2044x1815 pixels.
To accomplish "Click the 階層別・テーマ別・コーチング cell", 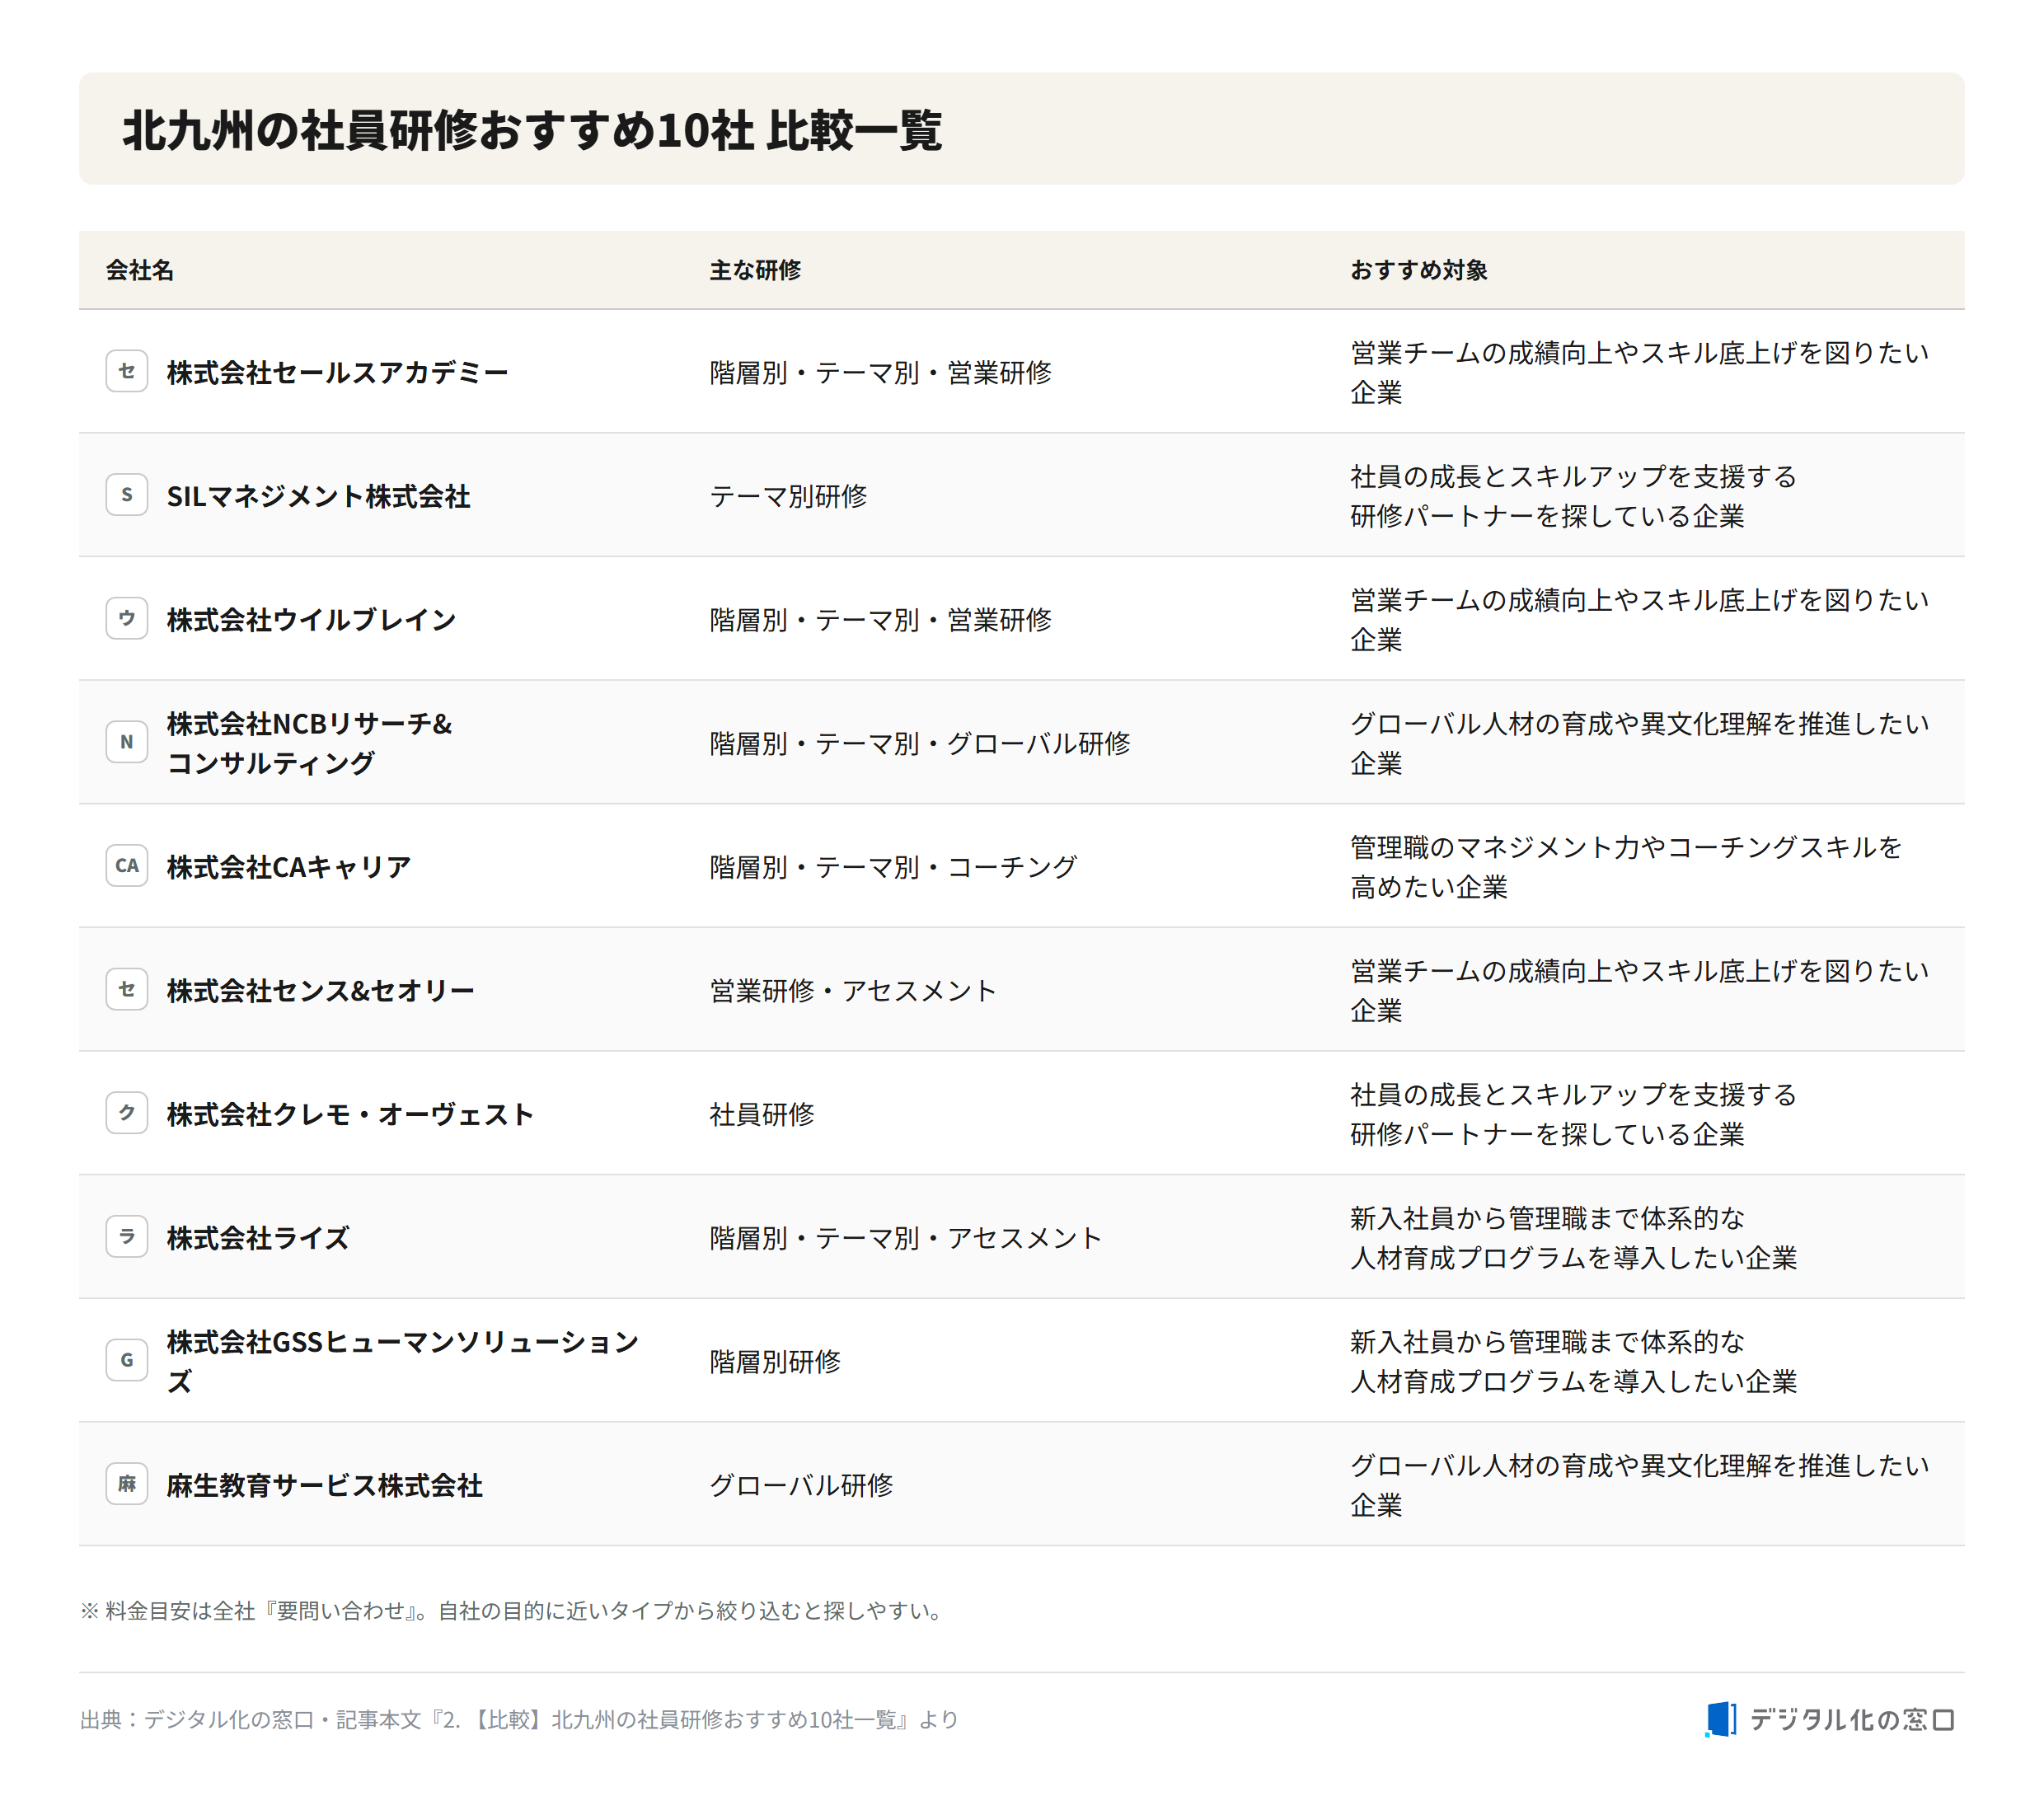I will [894, 867].
